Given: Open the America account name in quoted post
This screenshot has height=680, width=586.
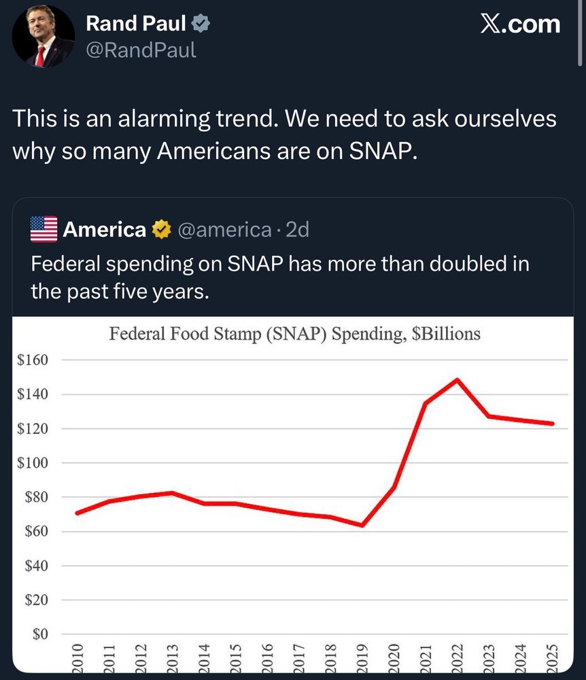Looking at the screenshot, I should click(104, 231).
